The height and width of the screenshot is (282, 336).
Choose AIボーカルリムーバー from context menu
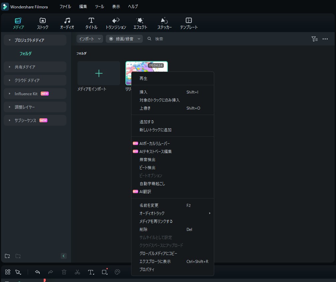point(154,143)
